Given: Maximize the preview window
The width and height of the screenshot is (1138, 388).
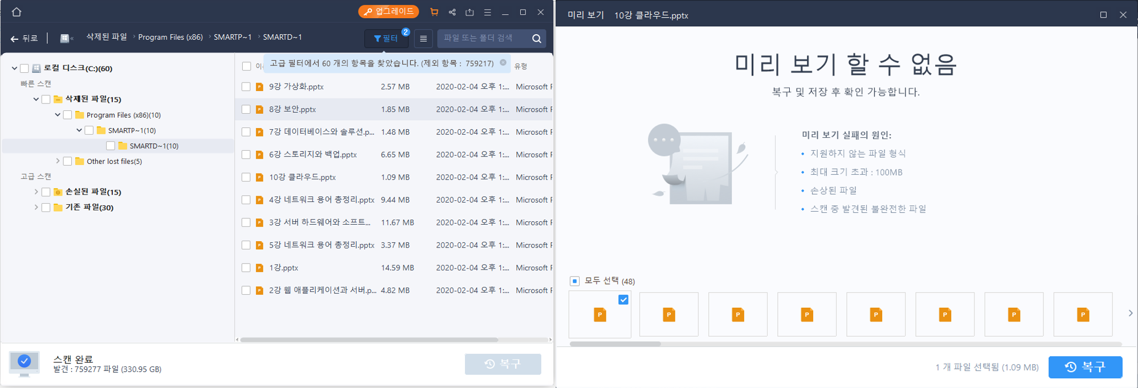Looking at the screenshot, I should coord(1103,15).
